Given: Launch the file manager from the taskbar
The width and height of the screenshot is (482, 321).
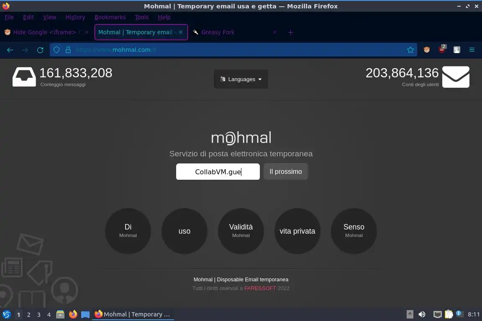Looking at the screenshot, I should (60, 314).
